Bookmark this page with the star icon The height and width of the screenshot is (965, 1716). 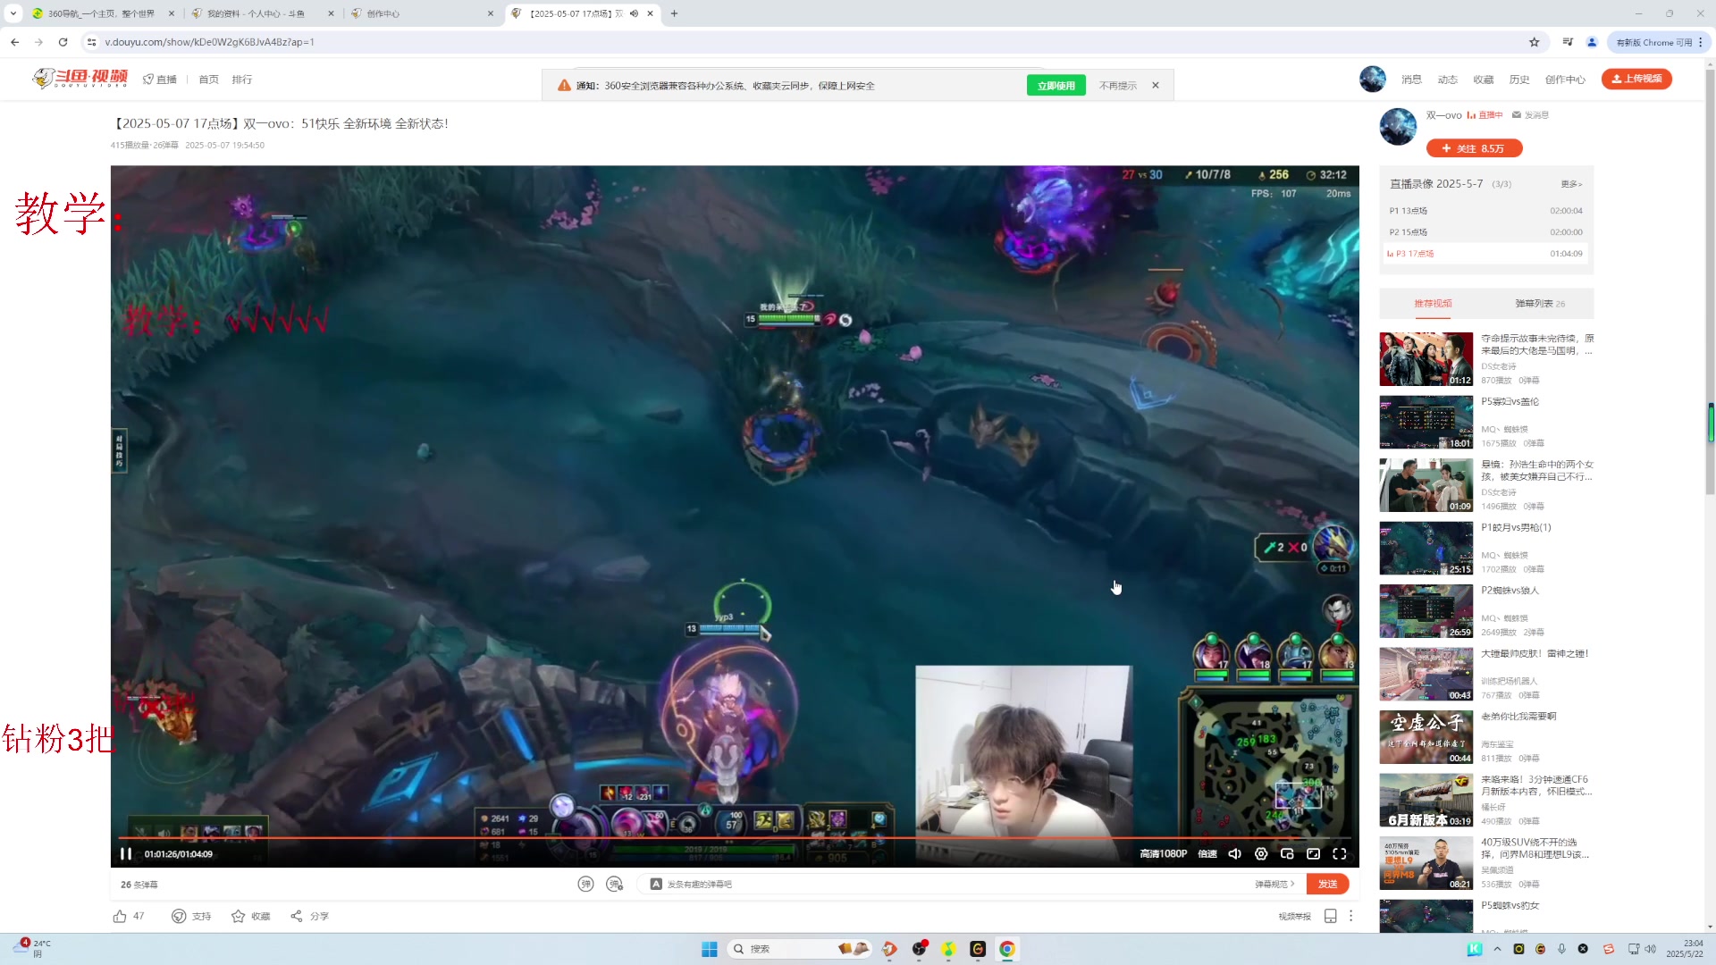pyautogui.click(x=1534, y=42)
